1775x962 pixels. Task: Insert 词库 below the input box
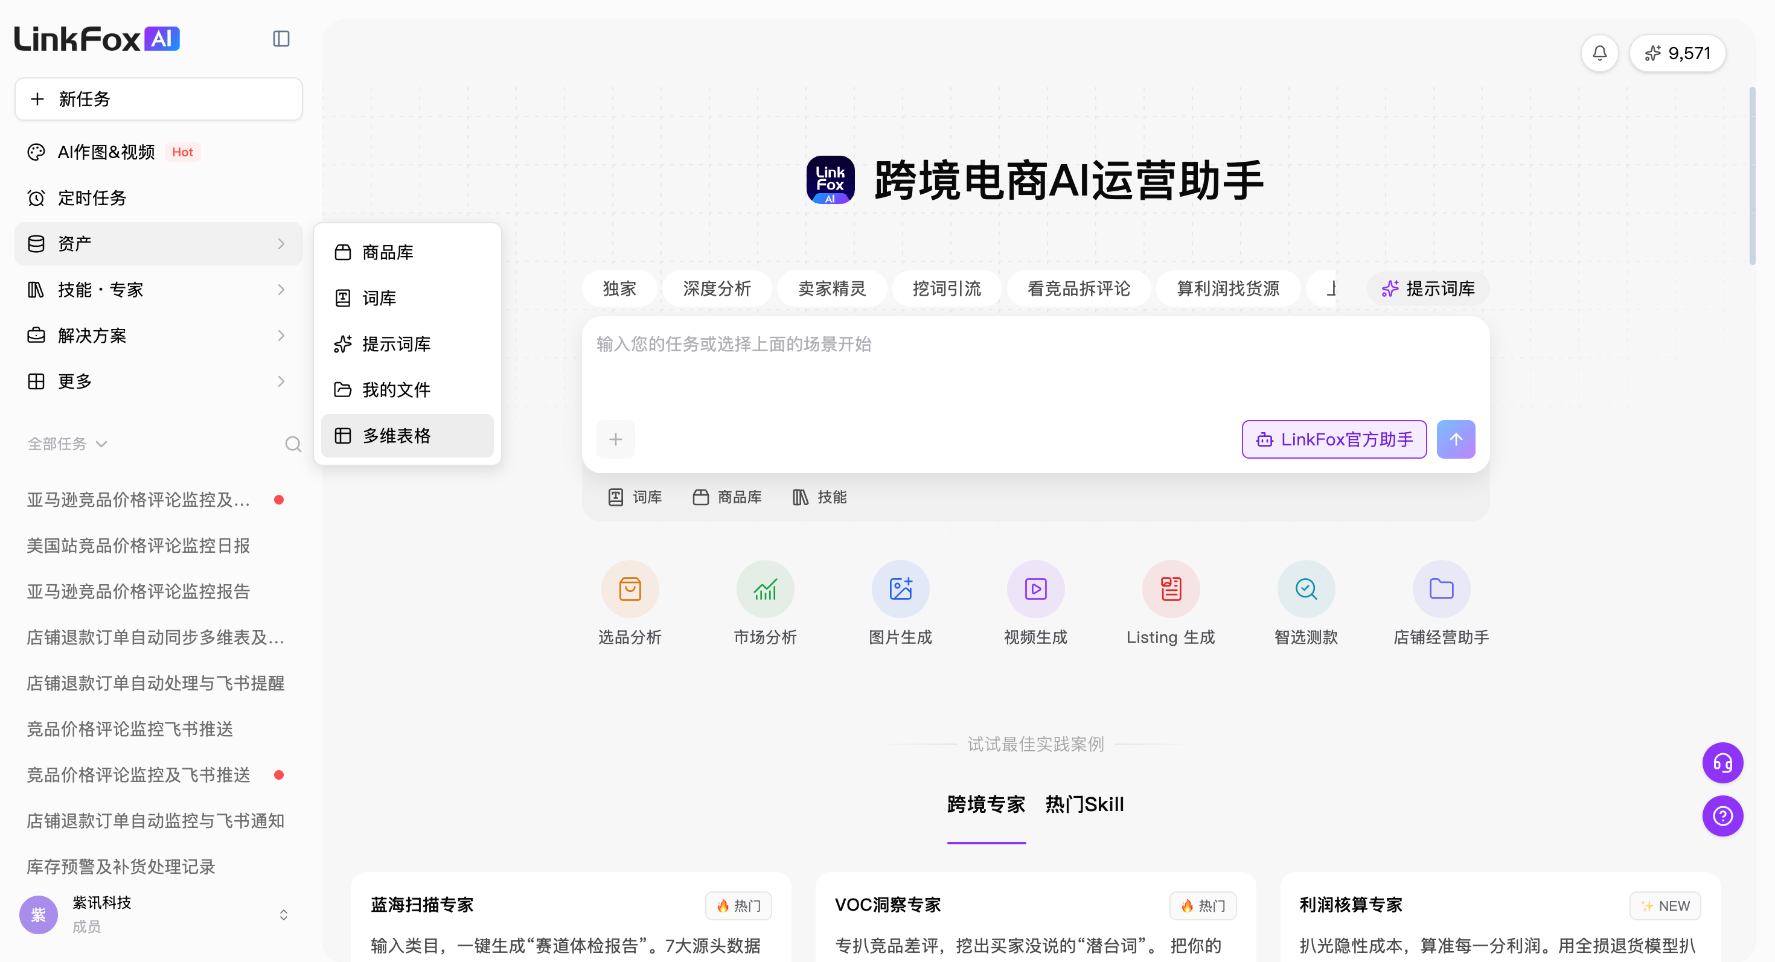point(635,497)
